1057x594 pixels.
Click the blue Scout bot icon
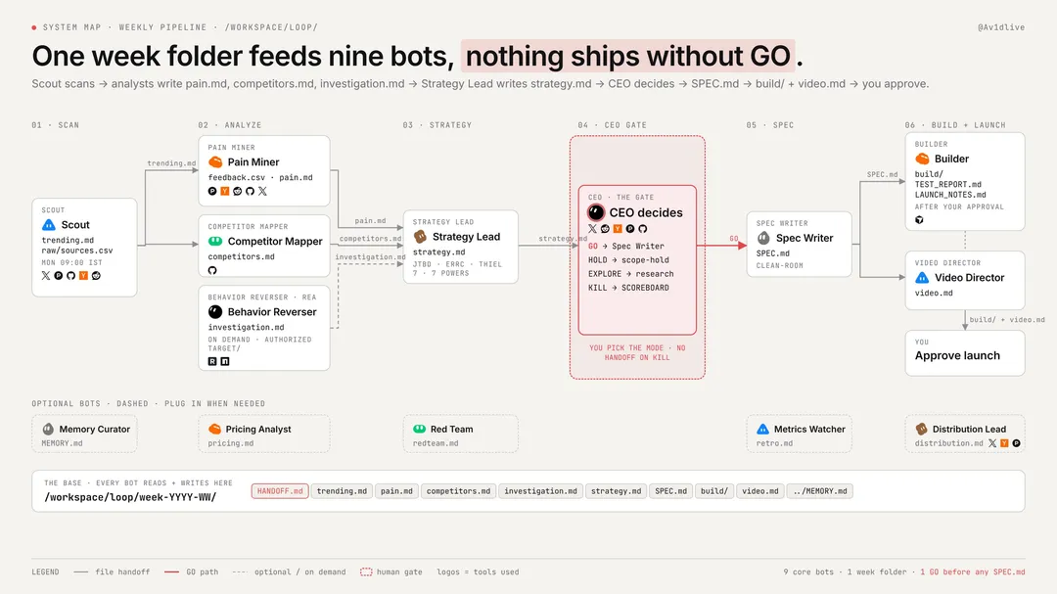49,224
